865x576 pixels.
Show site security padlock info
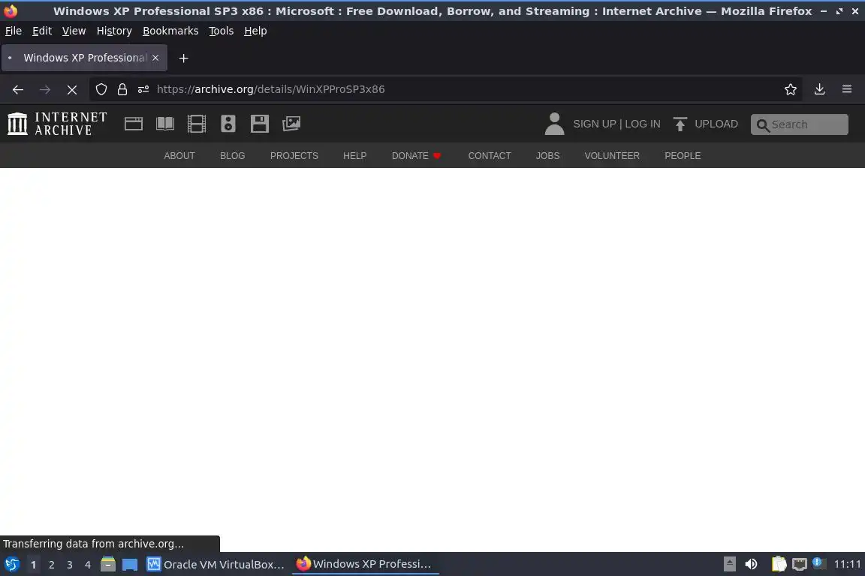coord(122,89)
